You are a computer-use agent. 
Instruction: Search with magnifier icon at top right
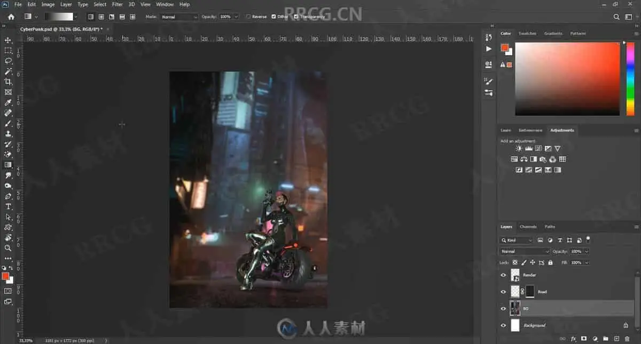pos(617,17)
